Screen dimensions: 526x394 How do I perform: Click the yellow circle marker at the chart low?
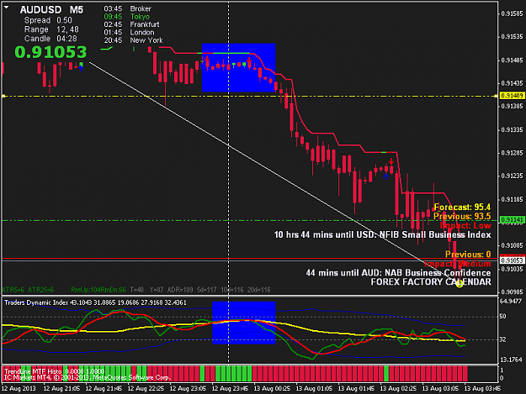click(460, 284)
